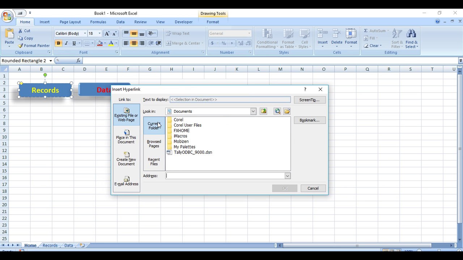Open the Page Layout tab
Viewport: 463px width, 260px height.
pyautogui.click(x=70, y=22)
